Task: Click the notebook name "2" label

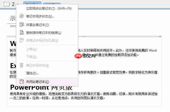Action: point(13,4)
